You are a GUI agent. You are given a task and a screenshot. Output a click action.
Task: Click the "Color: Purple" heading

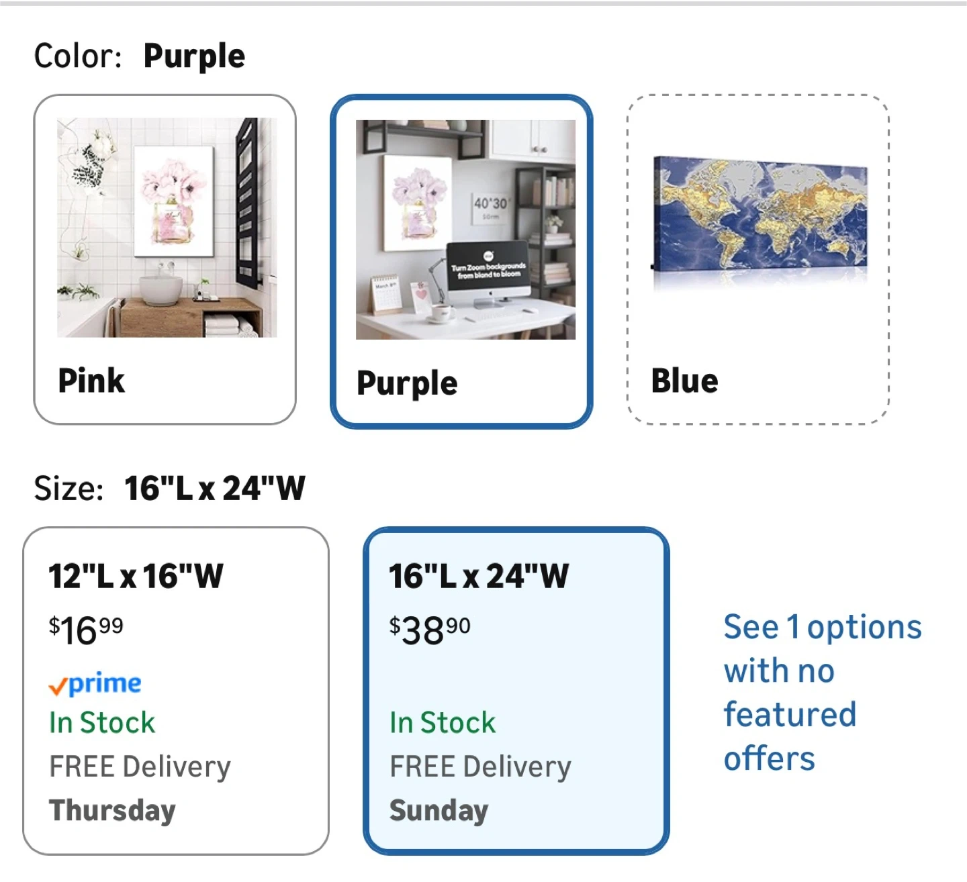point(140,56)
